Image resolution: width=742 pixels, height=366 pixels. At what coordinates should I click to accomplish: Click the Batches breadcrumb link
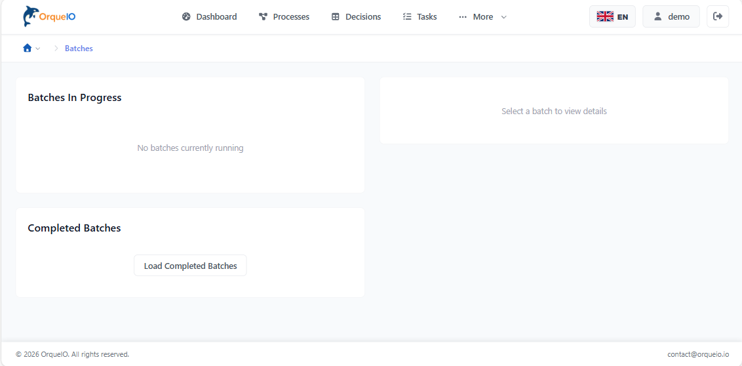tap(79, 49)
